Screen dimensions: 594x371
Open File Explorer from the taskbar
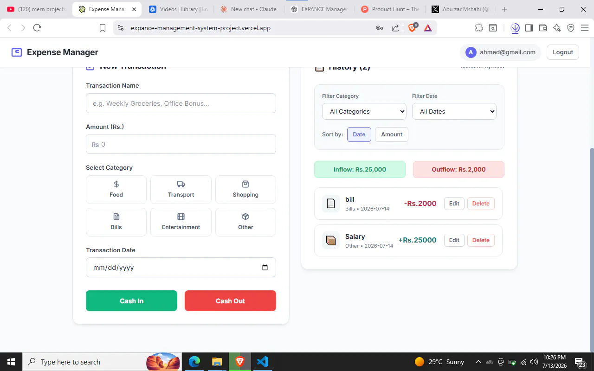(x=217, y=362)
